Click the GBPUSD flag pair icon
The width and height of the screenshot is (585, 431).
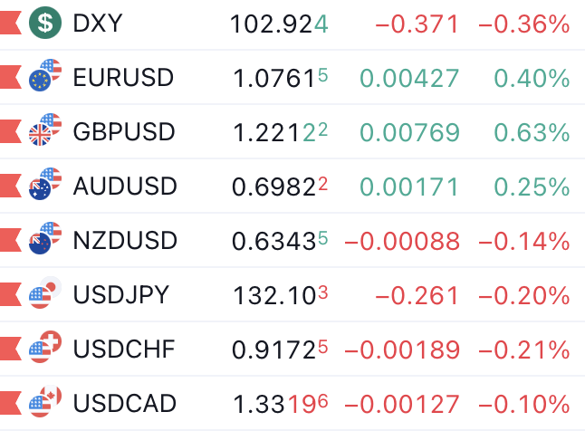click(x=43, y=131)
